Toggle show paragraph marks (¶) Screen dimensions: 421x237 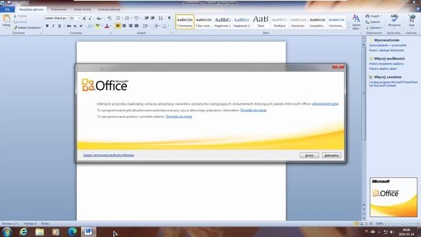coord(169,18)
